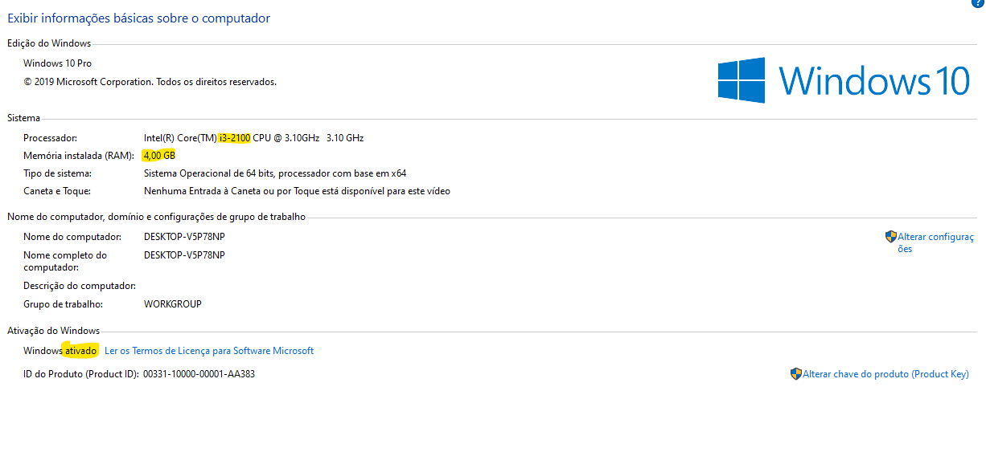Click the Edição do Windows section header

tap(49, 43)
